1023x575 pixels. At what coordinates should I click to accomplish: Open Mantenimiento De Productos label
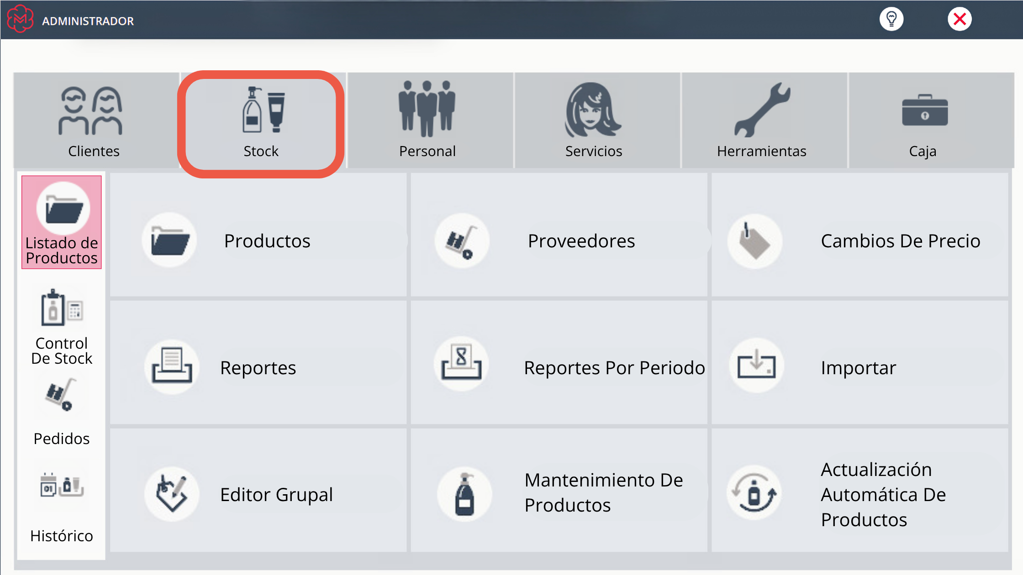(604, 493)
